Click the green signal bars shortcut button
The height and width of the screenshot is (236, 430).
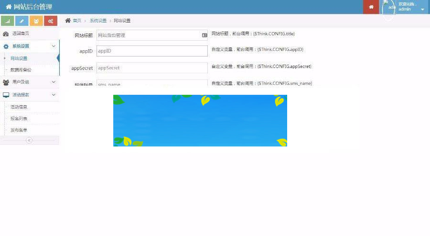click(x=7, y=21)
